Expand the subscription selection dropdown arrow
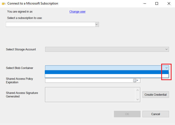The image size is (175, 125). pos(97,24)
